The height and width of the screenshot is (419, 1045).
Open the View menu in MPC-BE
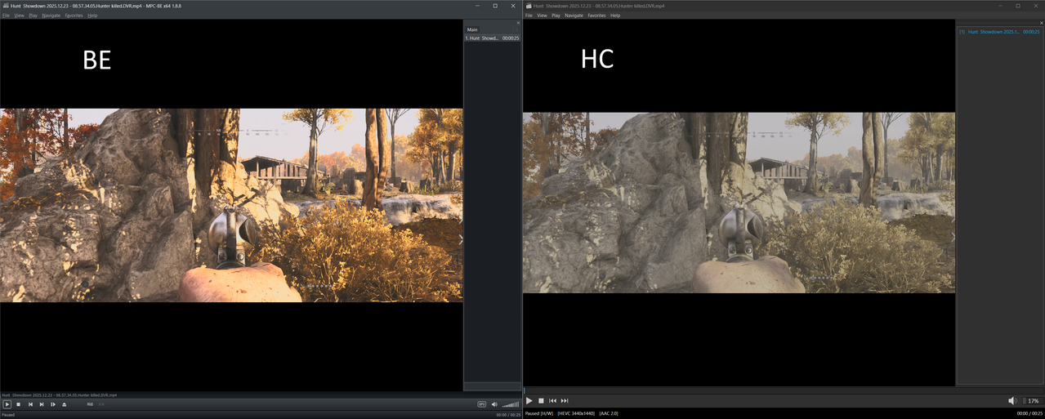[x=19, y=16]
